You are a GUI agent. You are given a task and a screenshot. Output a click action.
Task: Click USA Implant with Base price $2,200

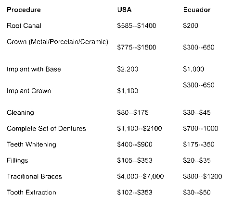coord(128,69)
